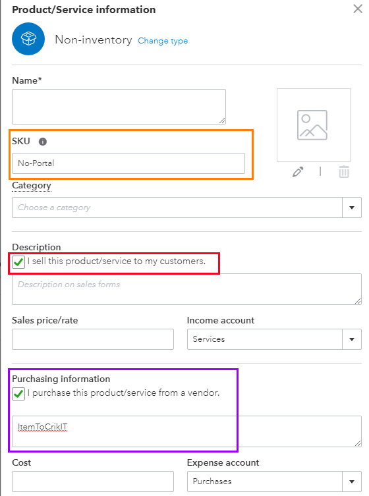Screen dimensions: 369x496
Task: Click the pencil edit image icon
Action: click(x=298, y=172)
